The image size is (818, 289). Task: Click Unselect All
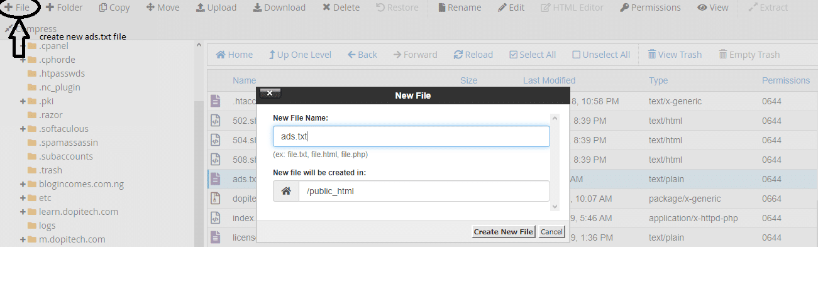(601, 55)
